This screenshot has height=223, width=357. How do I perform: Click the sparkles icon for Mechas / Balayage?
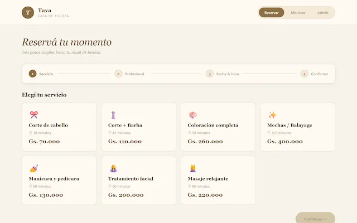click(x=272, y=115)
